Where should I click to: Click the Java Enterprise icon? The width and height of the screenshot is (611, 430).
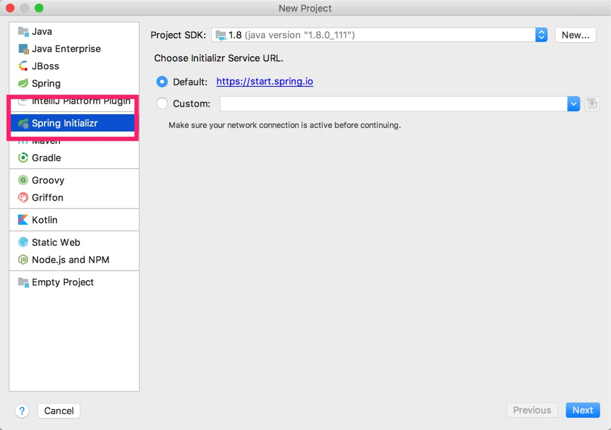pyautogui.click(x=23, y=49)
